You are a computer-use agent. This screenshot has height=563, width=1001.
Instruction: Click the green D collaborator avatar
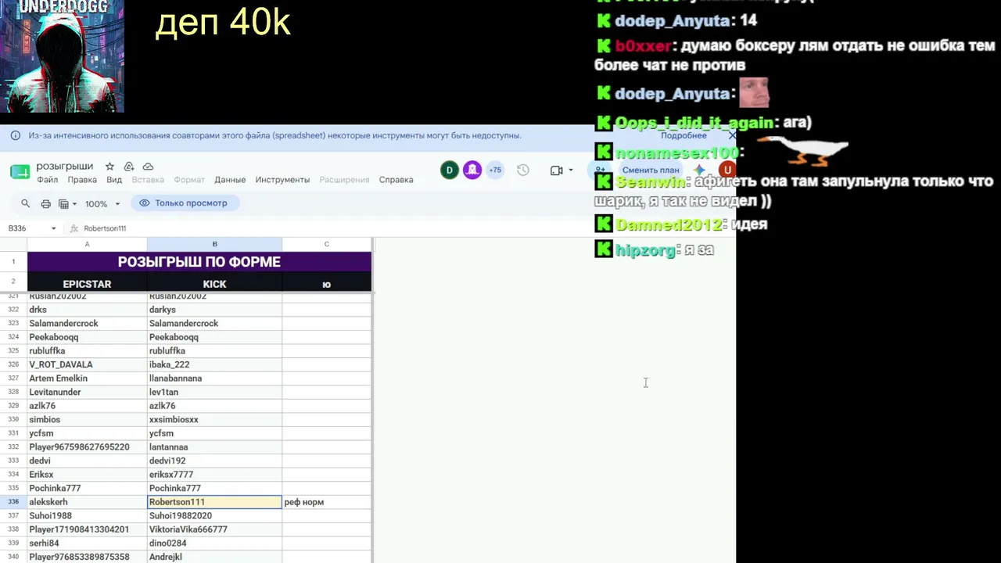[450, 170]
